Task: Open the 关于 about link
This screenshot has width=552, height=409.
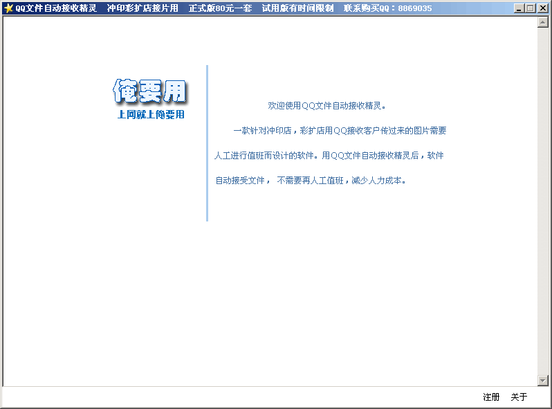Action: tap(519, 397)
